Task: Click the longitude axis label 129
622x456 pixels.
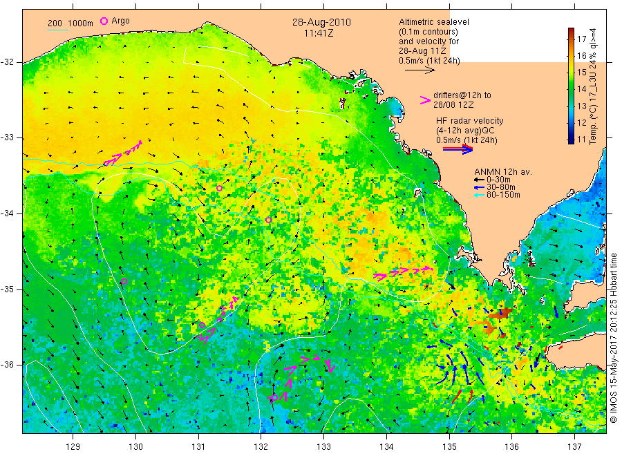Action: coord(73,447)
